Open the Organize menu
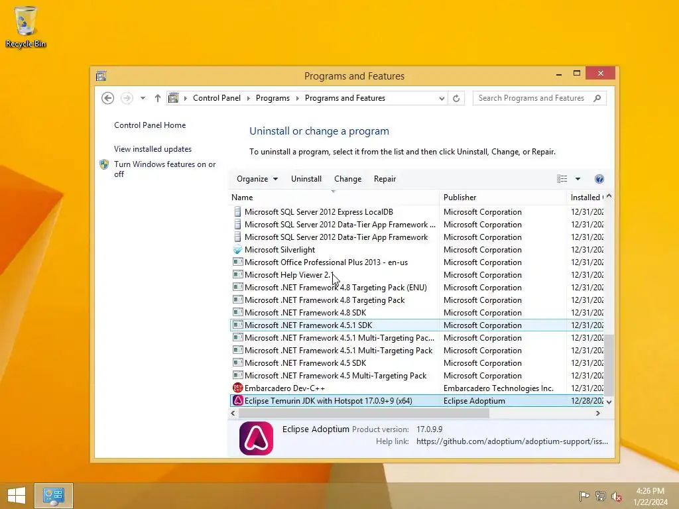Viewport: 679px width, 509px height. point(257,179)
